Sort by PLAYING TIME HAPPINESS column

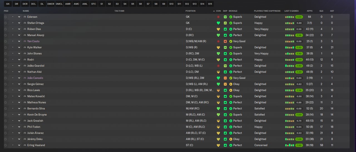point(267,11)
